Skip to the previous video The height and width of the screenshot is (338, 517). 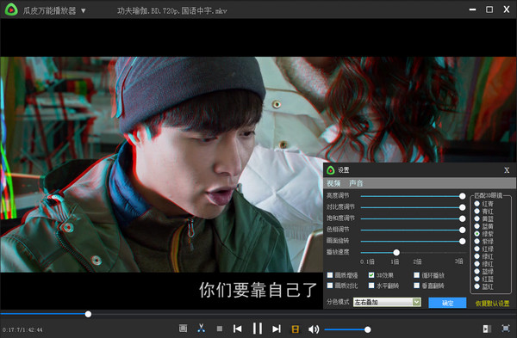238,329
